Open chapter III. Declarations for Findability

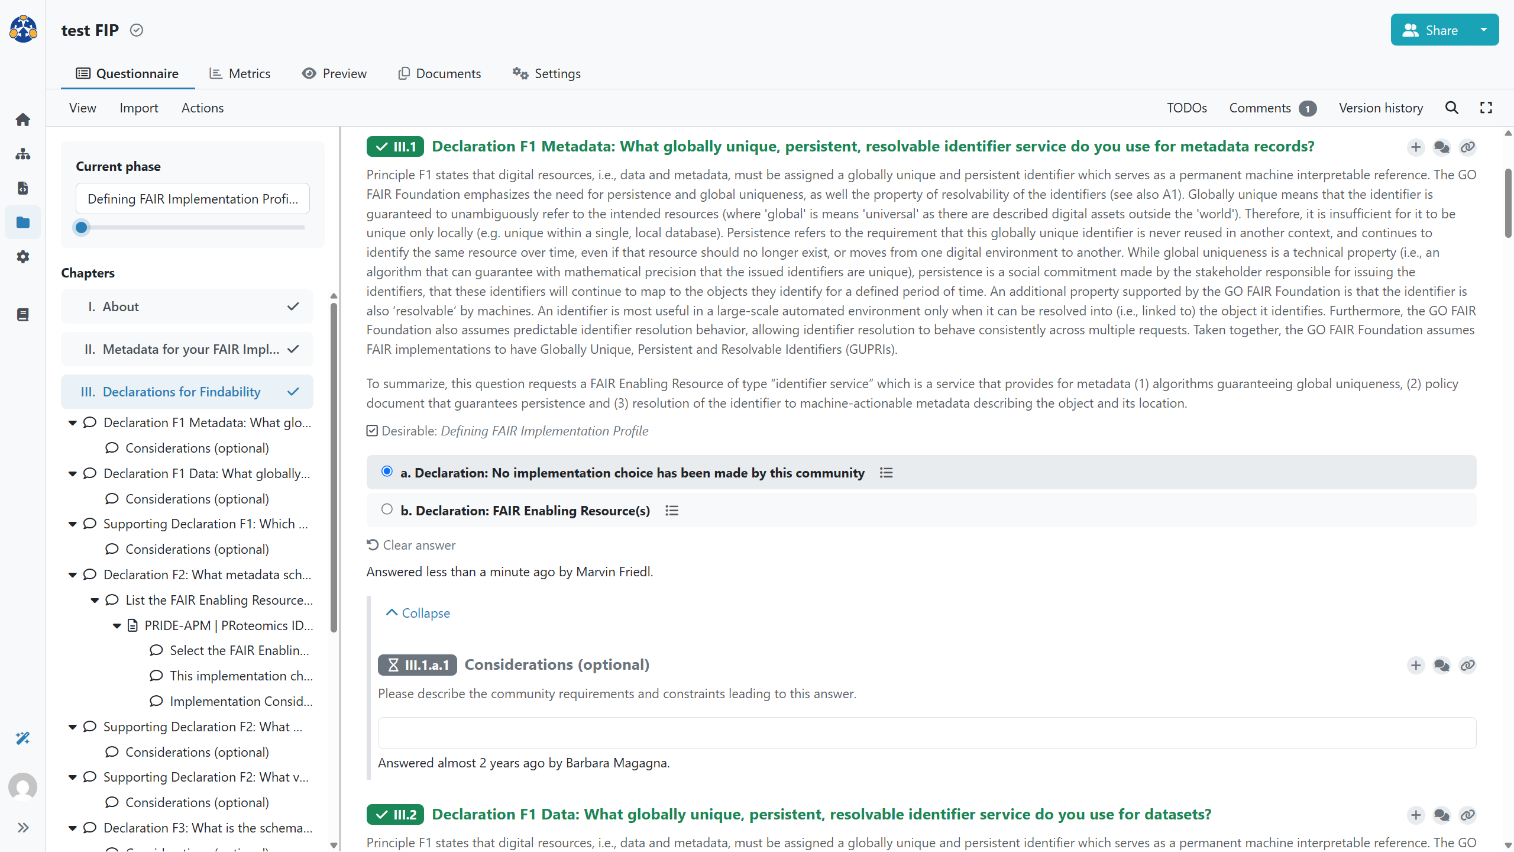(x=187, y=392)
